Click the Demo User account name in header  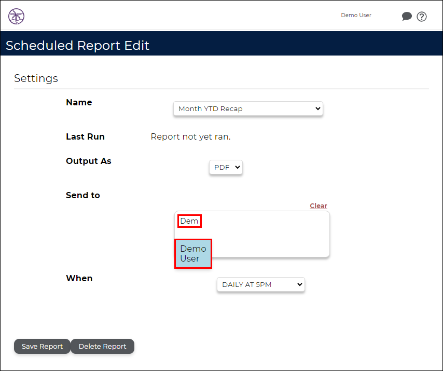tap(356, 15)
